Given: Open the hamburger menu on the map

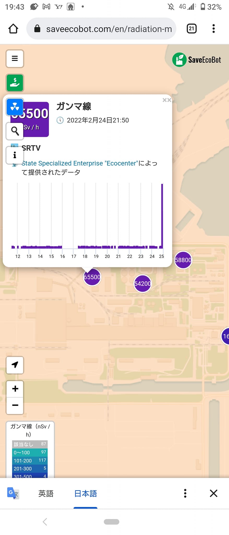Looking at the screenshot, I should click(x=15, y=59).
